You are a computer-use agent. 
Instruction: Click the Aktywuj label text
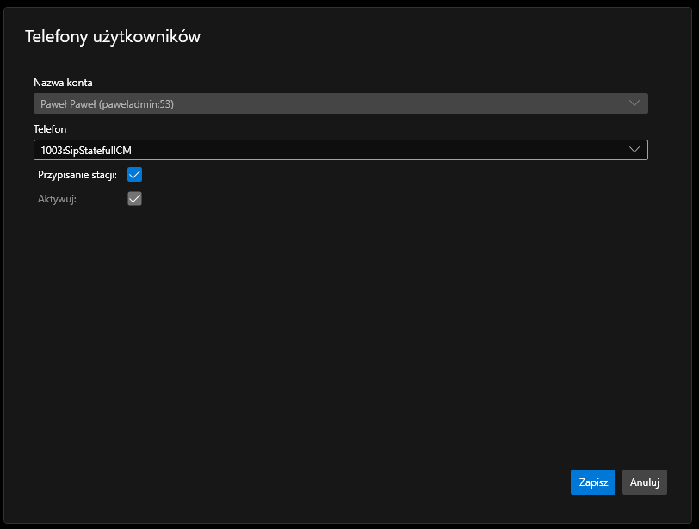[57, 199]
